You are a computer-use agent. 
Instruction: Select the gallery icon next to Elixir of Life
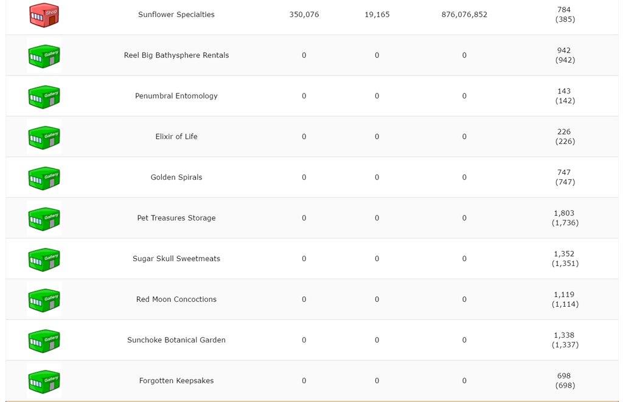coord(44,137)
